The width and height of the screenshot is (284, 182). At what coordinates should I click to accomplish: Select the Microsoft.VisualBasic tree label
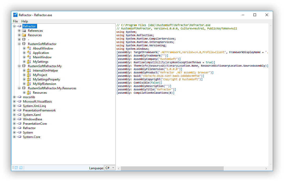coord(38,101)
